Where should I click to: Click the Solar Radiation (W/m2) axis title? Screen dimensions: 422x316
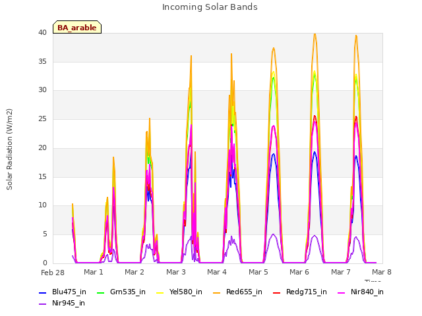[9, 149]
